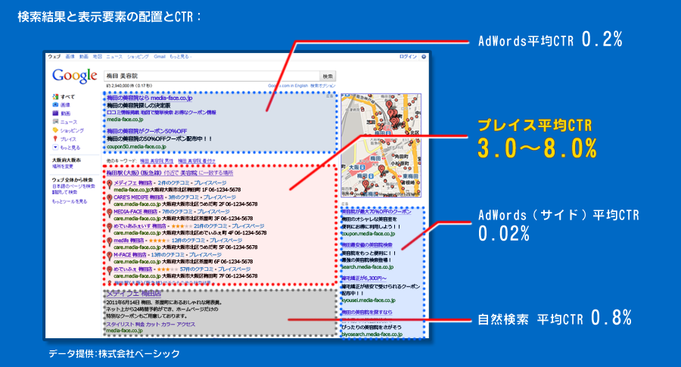Click map pin E next to medife 梅田店
681x367 pixels.
tap(110, 242)
